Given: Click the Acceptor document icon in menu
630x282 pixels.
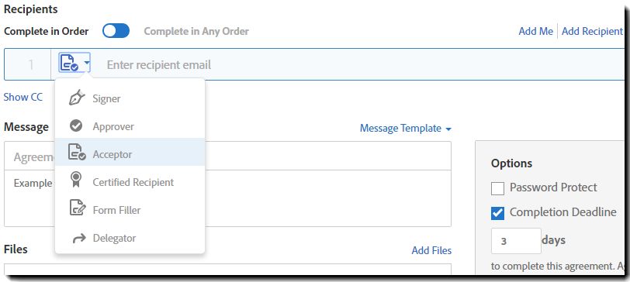Looking at the screenshot, I should pos(77,153).
